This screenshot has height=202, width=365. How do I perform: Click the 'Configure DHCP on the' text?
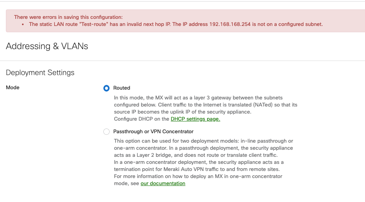click(141, 119)
